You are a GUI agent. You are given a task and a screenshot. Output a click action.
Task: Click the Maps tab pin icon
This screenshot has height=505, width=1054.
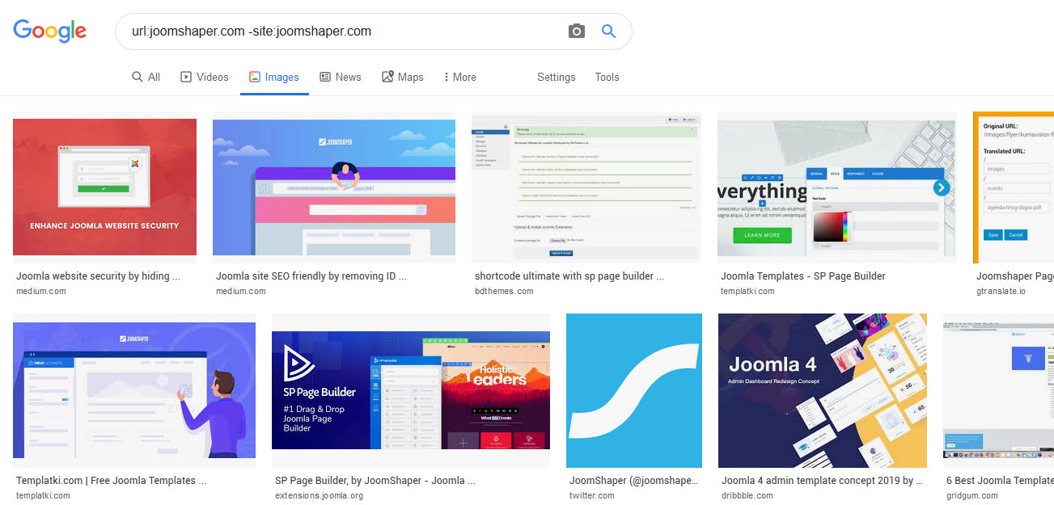(x=387, y=77)
